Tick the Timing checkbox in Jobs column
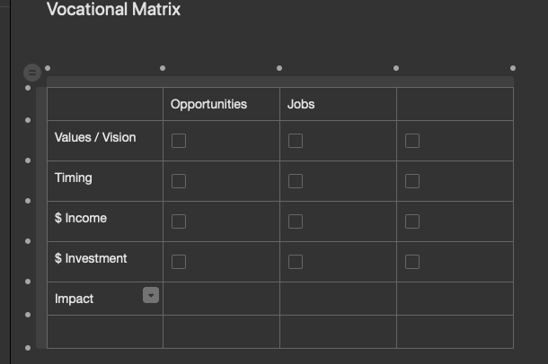The image size is (548, 364). 296,181
